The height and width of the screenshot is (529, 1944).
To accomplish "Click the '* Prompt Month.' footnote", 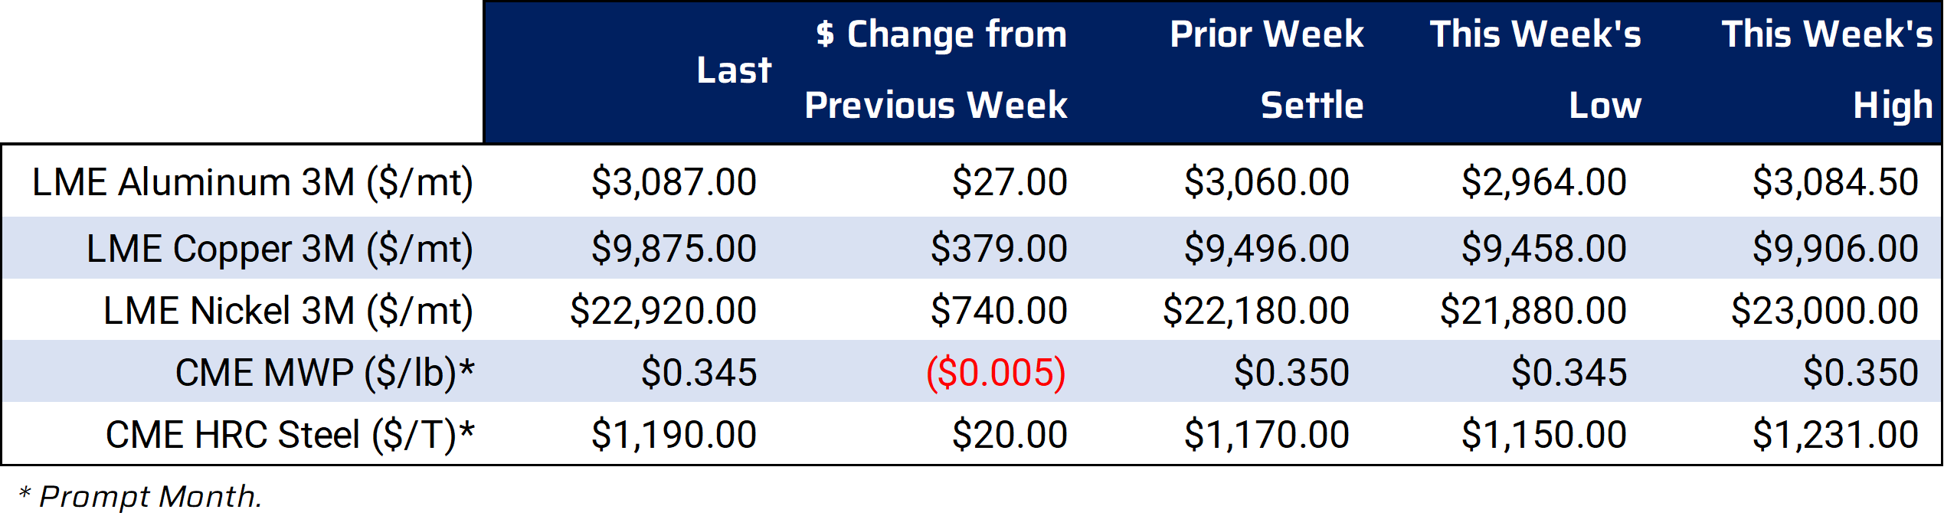I will click(140, 497).
